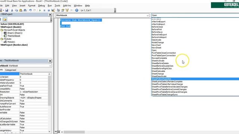Viewport: 239px width, 134px height.
Task: Switch to Categorized properties tab
Action: coord(10,70)
